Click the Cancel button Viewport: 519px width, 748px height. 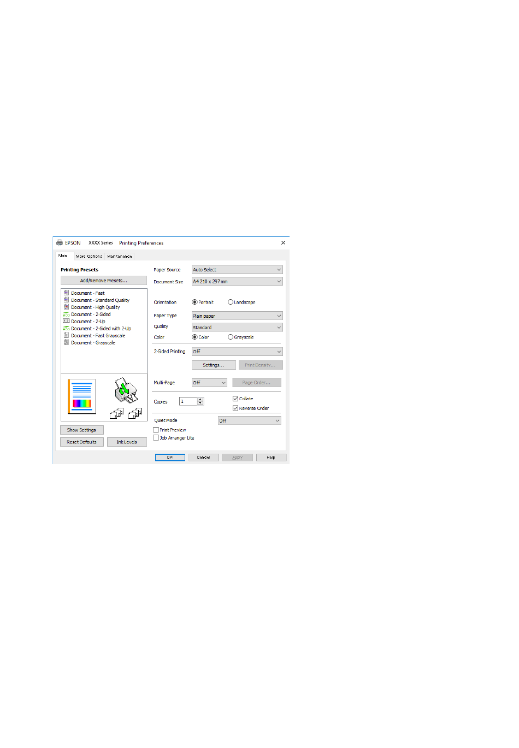[204, 458]
